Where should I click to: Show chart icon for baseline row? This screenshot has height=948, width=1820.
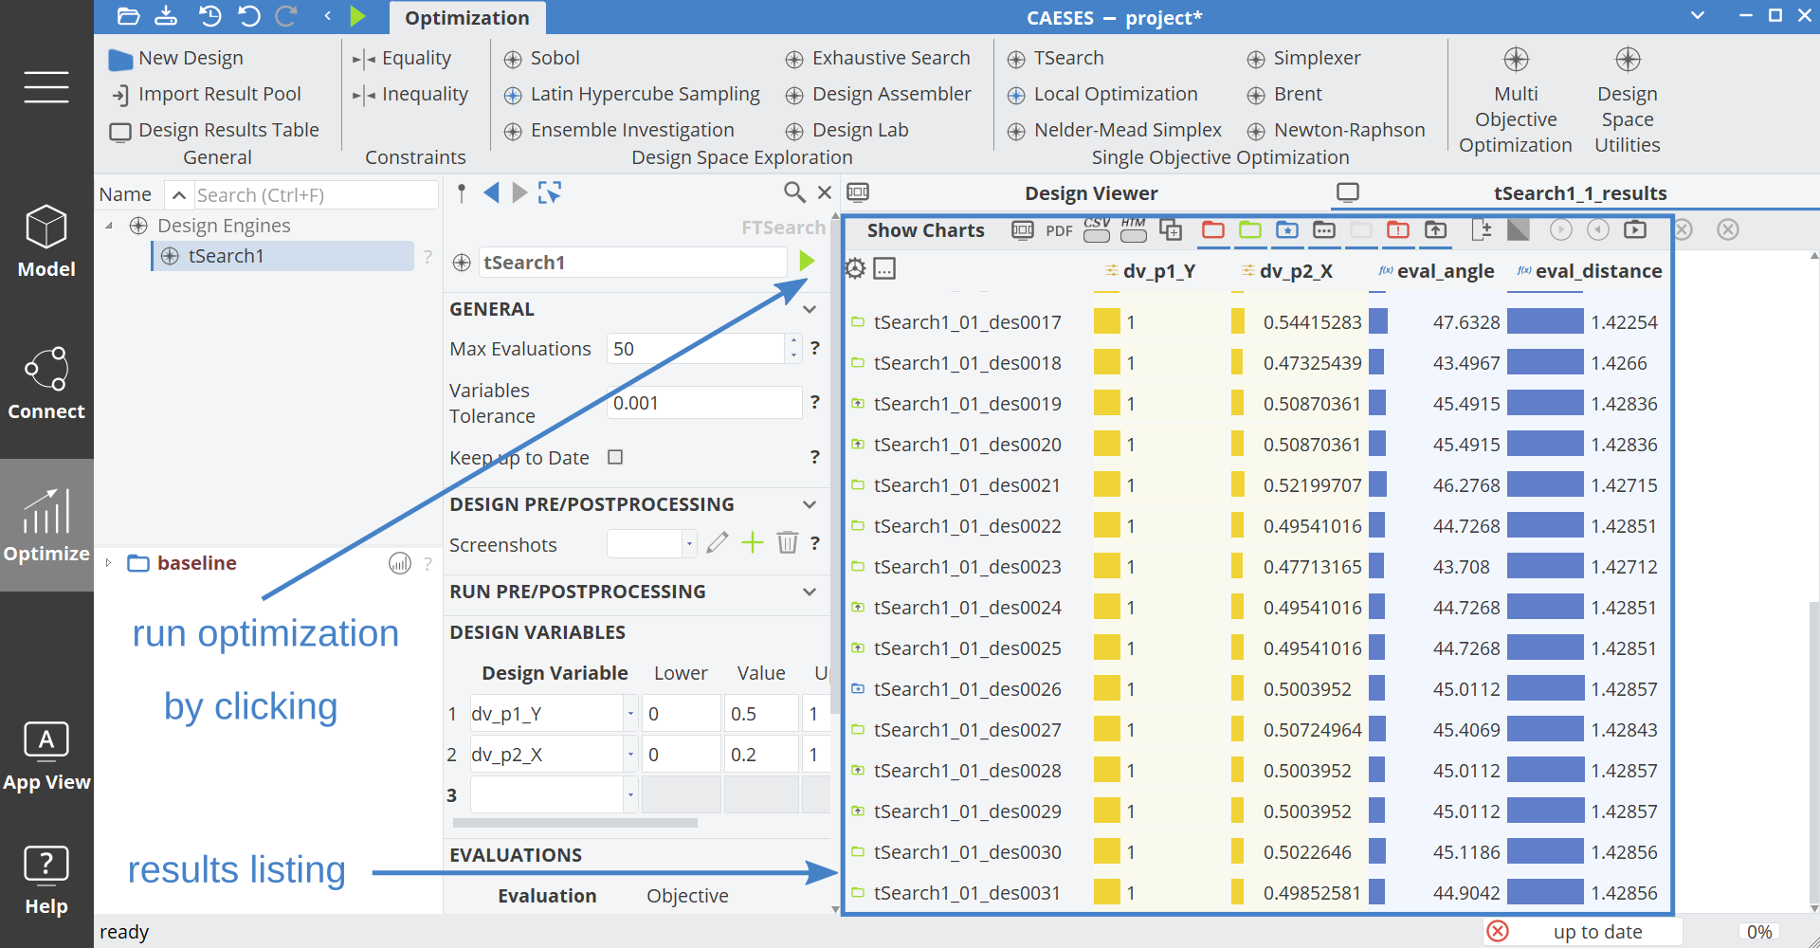400,564
